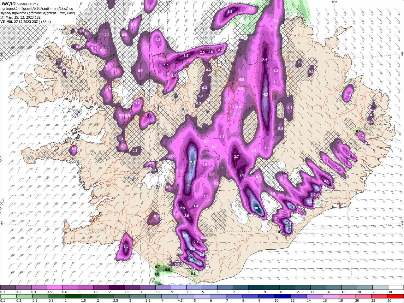This screenshot has width=404, height=303.
Task: Pick the pale green 0.1 swatch, lower scale
Action: (x=8, y=296)
